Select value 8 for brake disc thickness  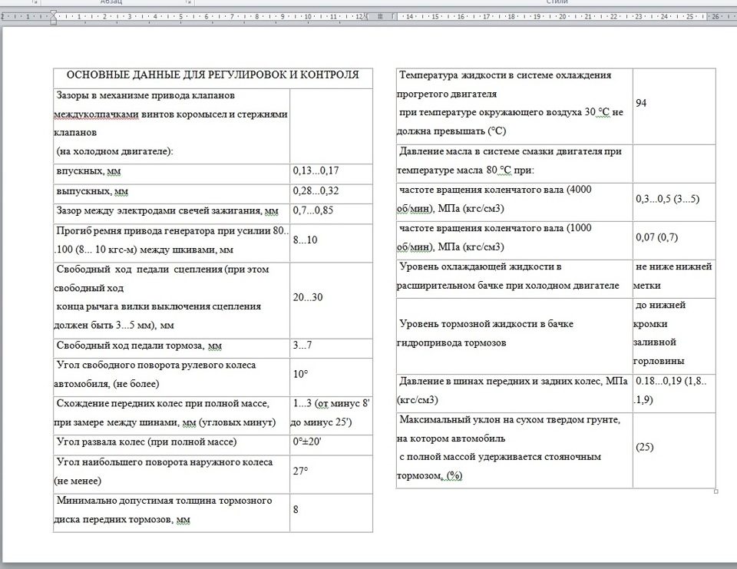296,509
